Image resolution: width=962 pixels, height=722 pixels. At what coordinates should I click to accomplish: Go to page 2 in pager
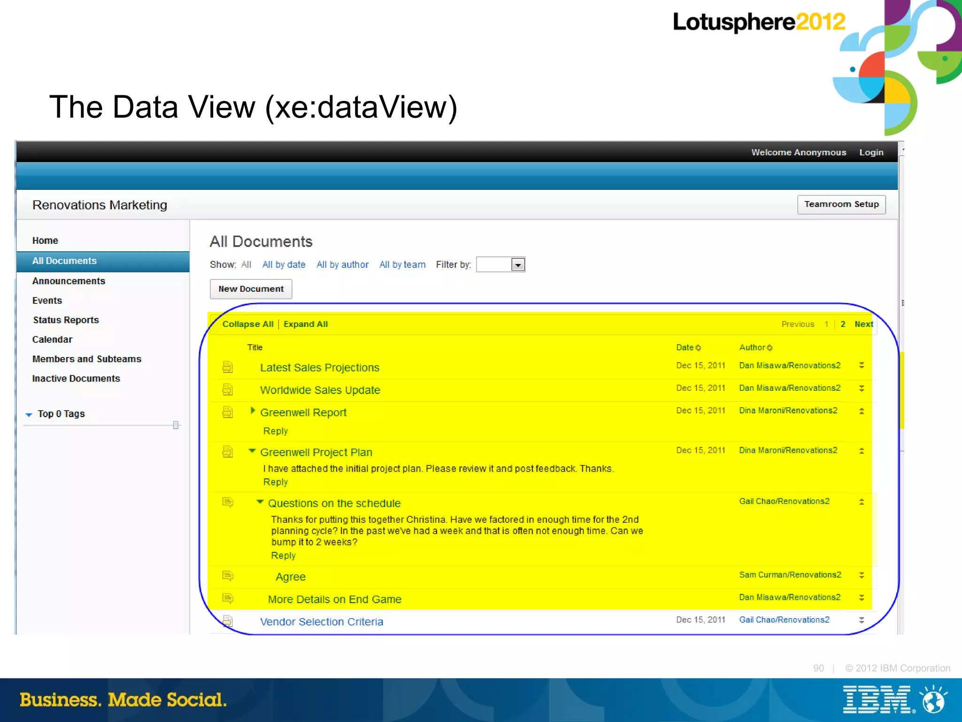pyautogui.click(x=843, y=324)
